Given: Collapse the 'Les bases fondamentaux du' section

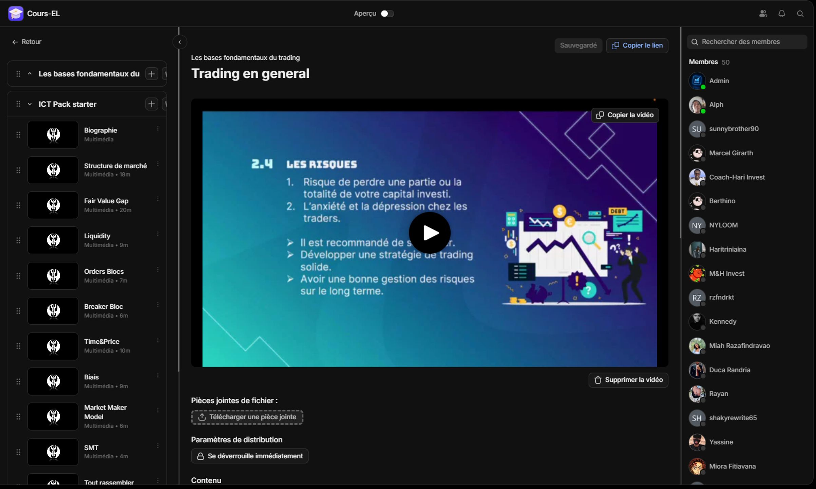Looking at the screenshot, I should click(x=30, y=74).
